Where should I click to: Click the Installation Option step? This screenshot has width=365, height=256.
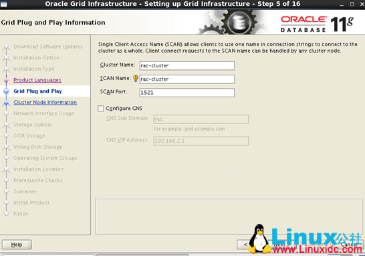click(37, 58)
